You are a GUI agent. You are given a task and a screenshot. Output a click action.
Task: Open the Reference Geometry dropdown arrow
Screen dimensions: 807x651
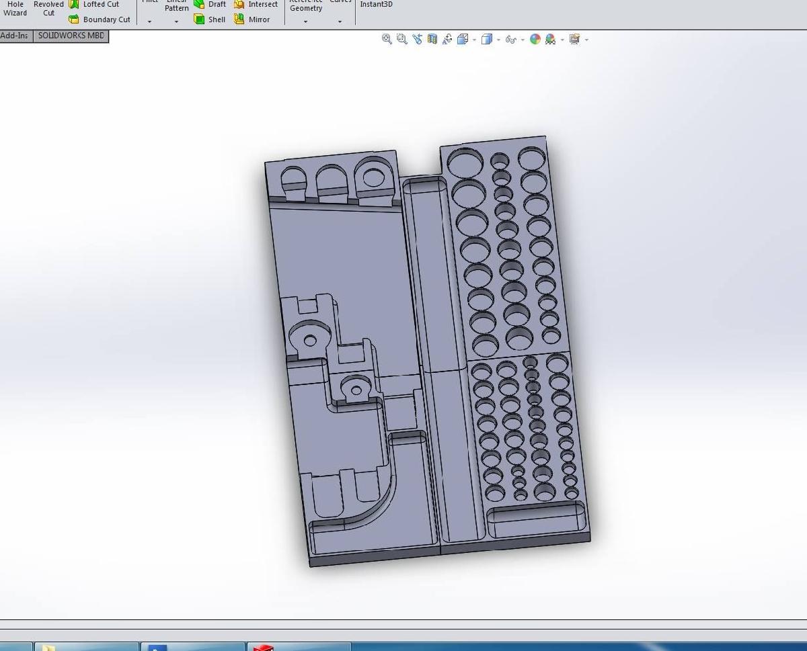point(305,21)
